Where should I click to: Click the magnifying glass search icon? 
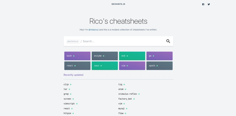click(x=168, y=41)
